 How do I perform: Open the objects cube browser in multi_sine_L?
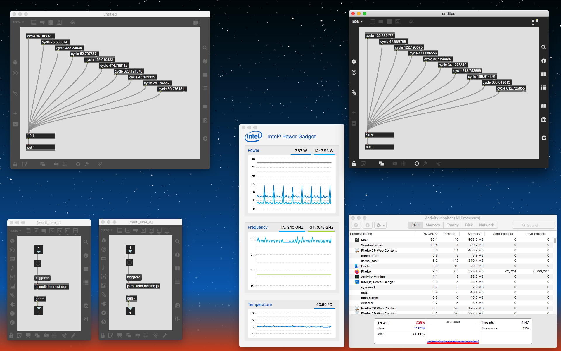[12, 241]
